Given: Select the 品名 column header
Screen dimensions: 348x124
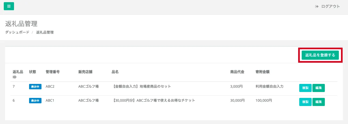Looking at the screenshot, I should pyautogui.click(x=115, y=72).
